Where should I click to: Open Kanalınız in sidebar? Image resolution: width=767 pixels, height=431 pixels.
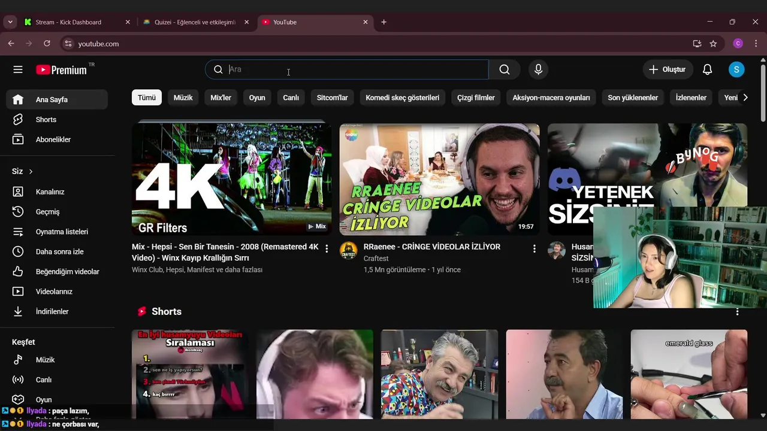[57, 192]
